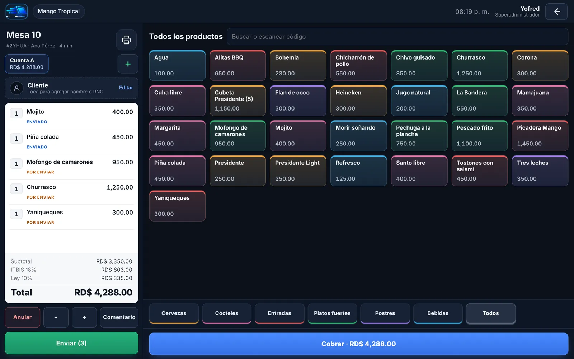Charge the bill with Cobrar button
This screenshot has width=574, height=359.
pos(359,344)
